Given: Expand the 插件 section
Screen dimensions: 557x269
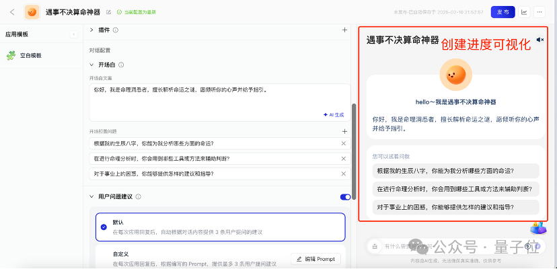Looking at the screenshot, I should pos(91,30).
